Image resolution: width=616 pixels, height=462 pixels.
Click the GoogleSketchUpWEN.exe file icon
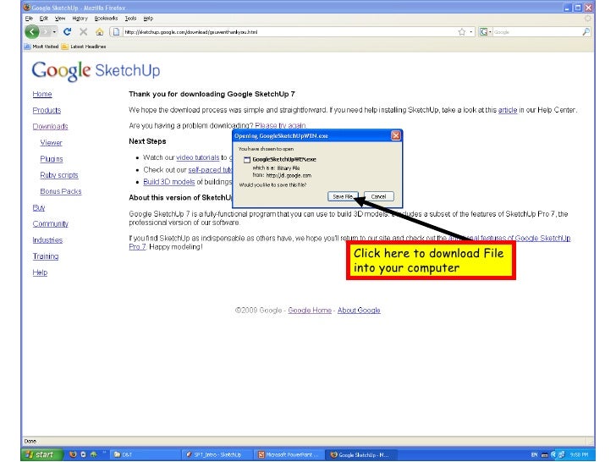point(247,159)
